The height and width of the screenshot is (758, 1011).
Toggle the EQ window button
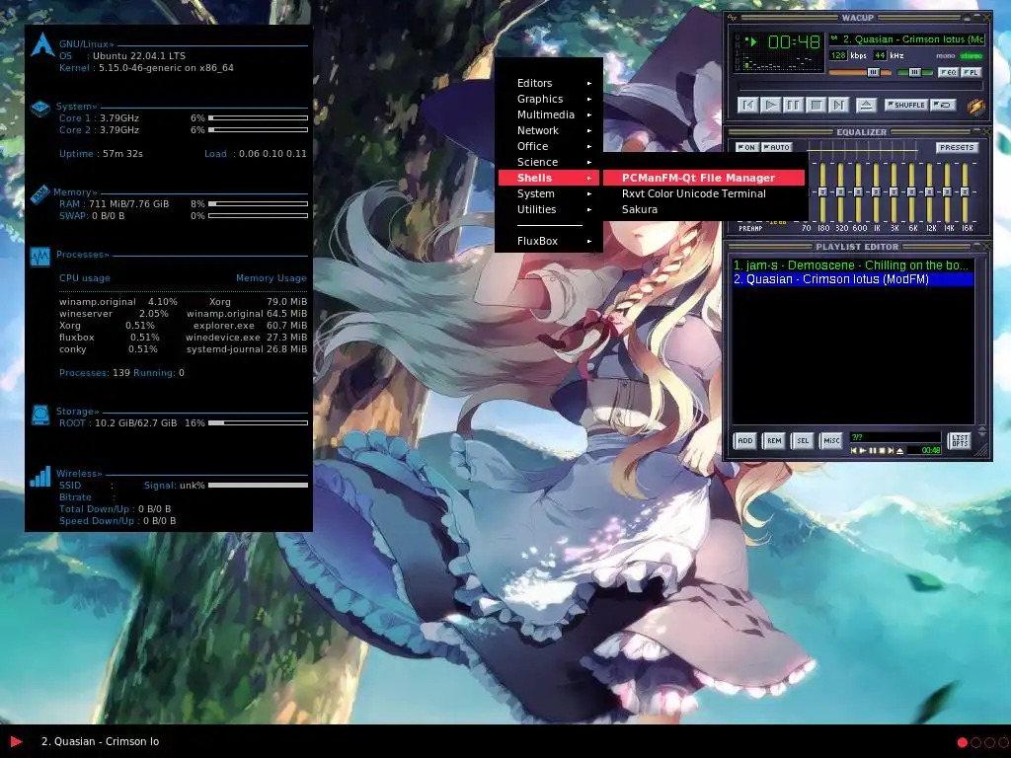tap(947, 73)
